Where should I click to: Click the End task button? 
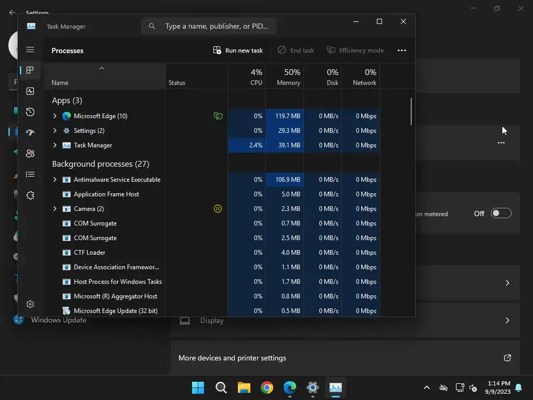tap(296, 51)
